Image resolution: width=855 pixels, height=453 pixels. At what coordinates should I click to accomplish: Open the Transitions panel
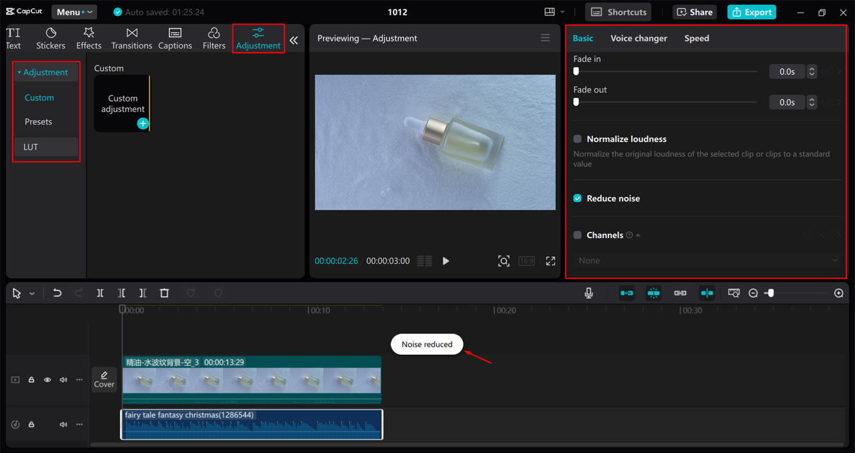click(132, 39)
